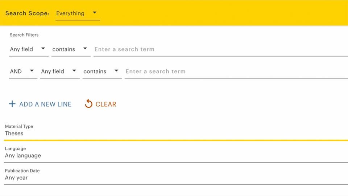The width and height of the screenshot is (348, 196).
Task: Open the Publication Date Any year selector
Action: (x=174, y=177)
